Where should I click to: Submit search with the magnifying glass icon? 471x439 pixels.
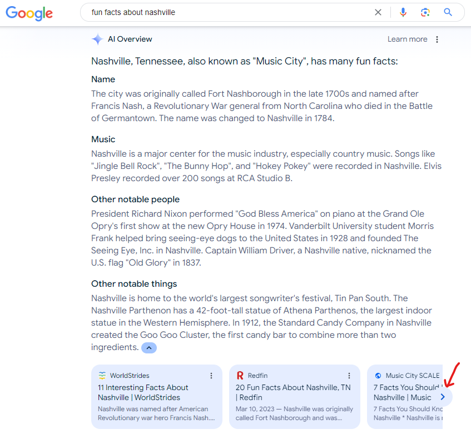448,12
